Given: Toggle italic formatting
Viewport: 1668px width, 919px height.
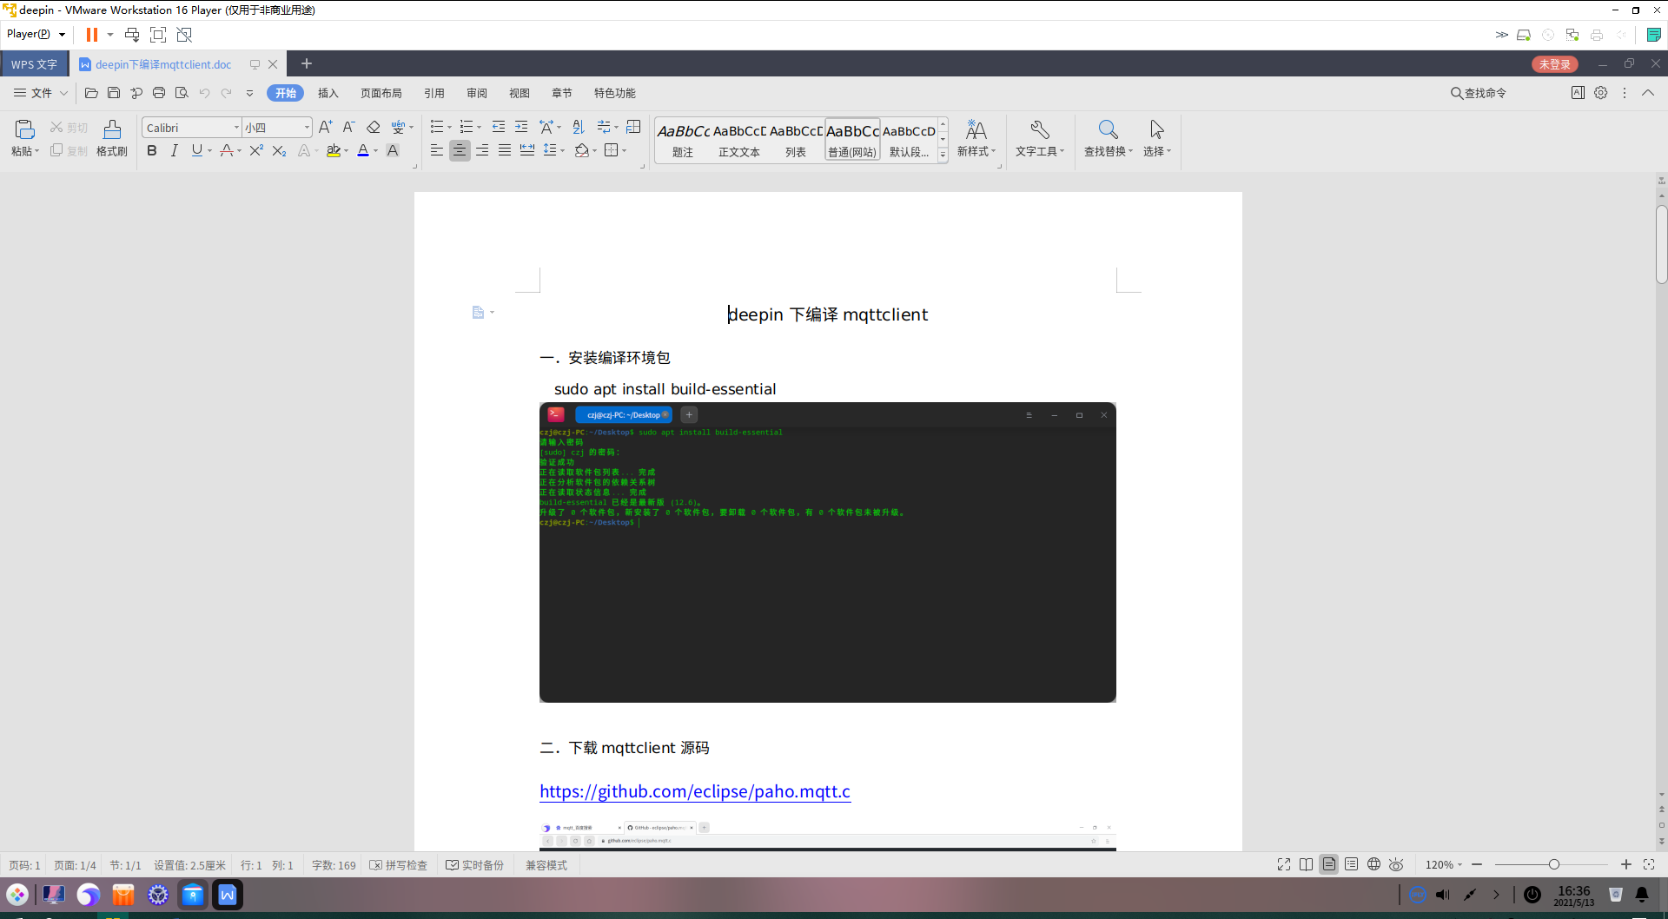Looking at the screenshot, I should click(x=174, y=150).
